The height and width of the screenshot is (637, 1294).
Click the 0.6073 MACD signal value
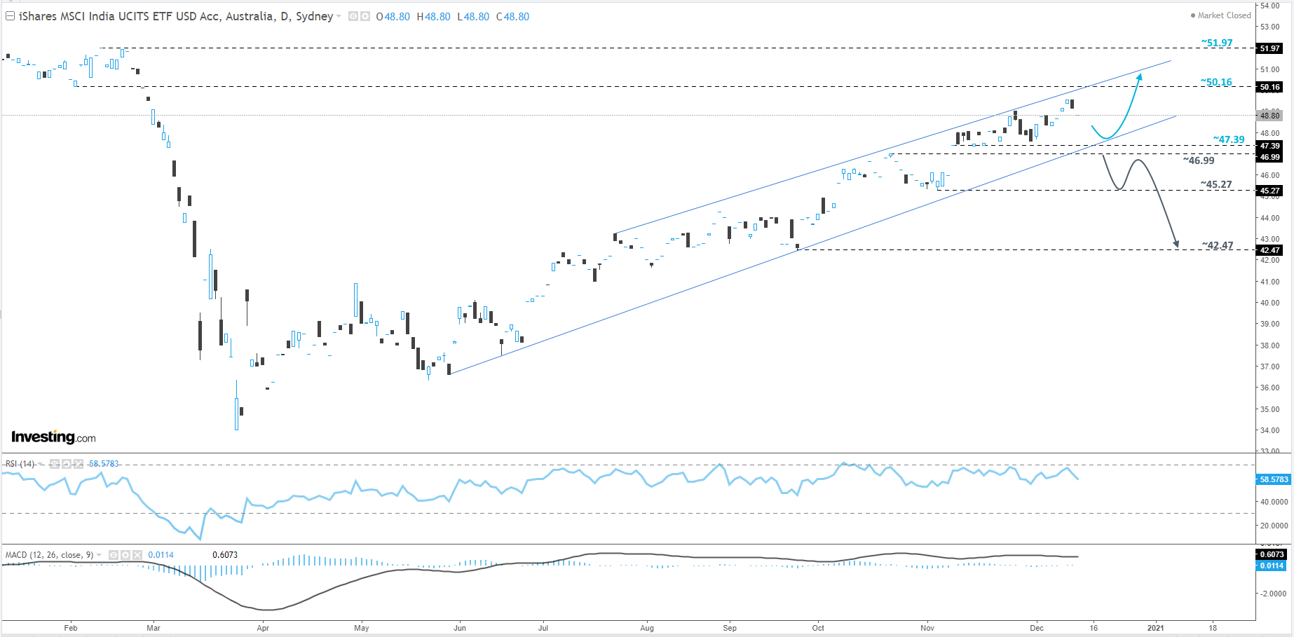(x=225, y=555)
